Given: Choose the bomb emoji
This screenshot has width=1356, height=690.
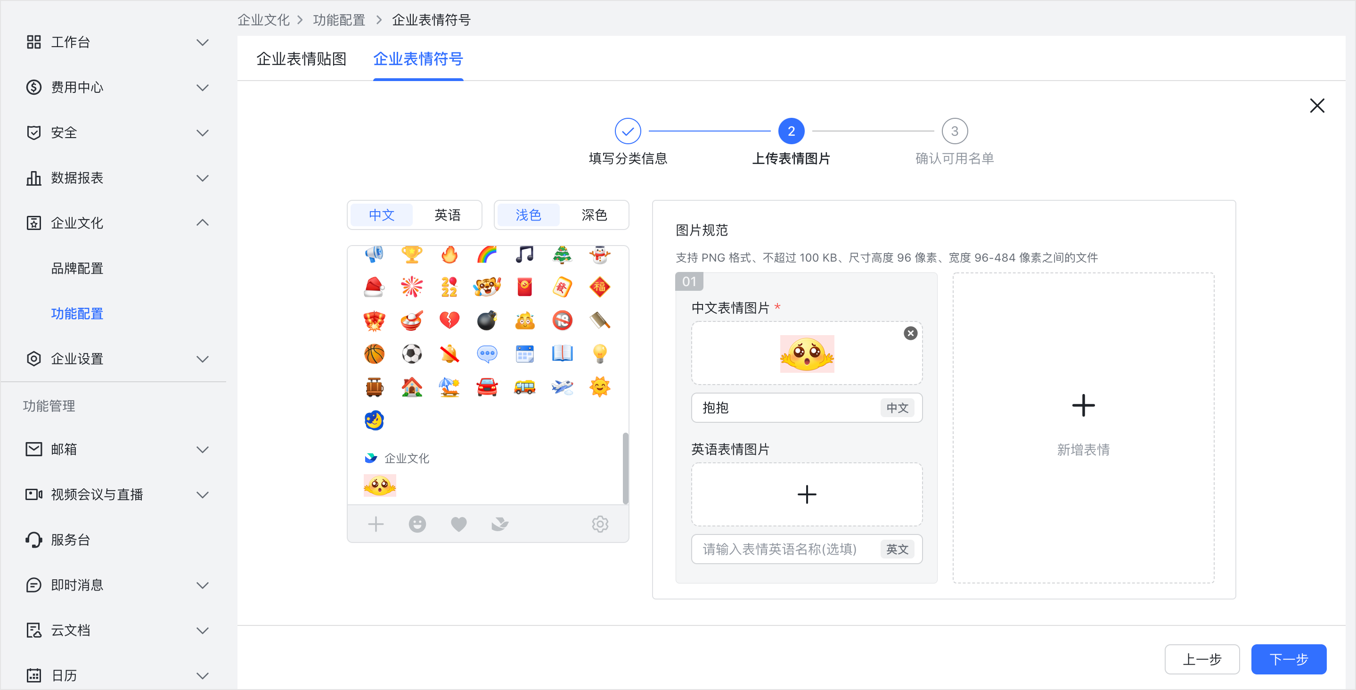Looking at the screenshot, I should click(487, 320).
